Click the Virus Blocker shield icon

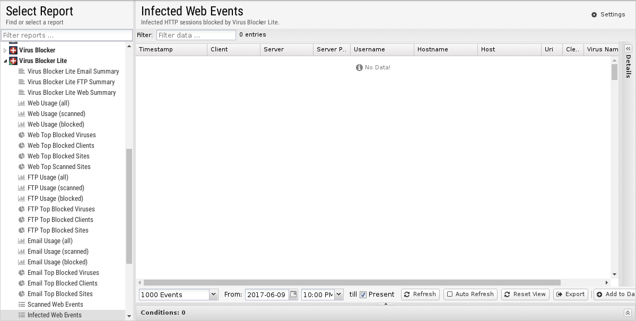pos(13,50)
